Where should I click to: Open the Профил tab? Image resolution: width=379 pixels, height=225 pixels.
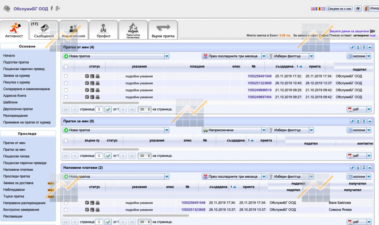pyautogui.click(x=104, y=30)
